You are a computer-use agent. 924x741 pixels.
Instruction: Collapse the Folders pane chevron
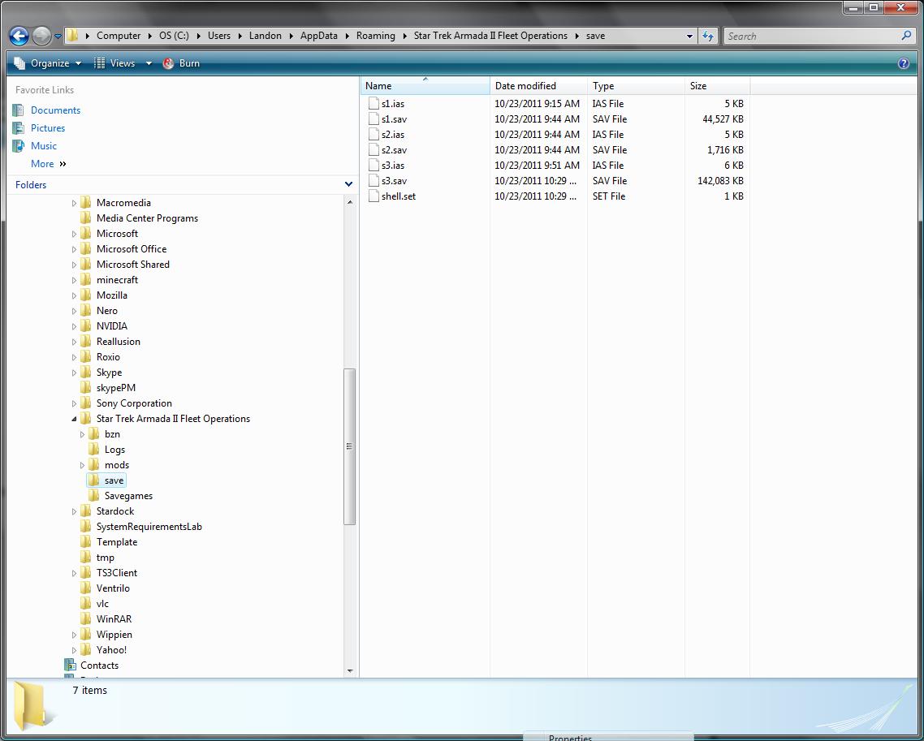[348, 185]
